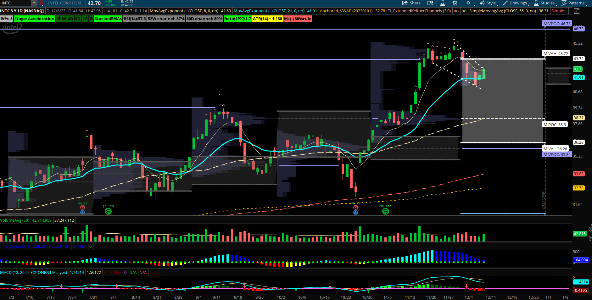Click the Anchored_VWAP (20230101) label
Screen dimensions: 592x300
(346, 11)
